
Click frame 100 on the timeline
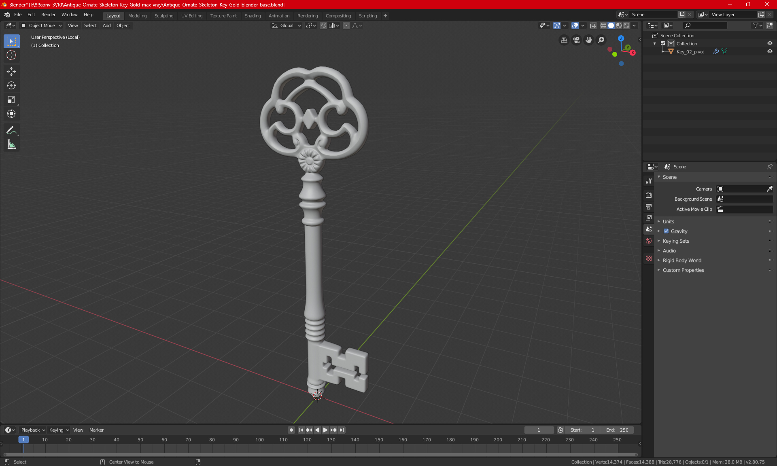point(260,440)
